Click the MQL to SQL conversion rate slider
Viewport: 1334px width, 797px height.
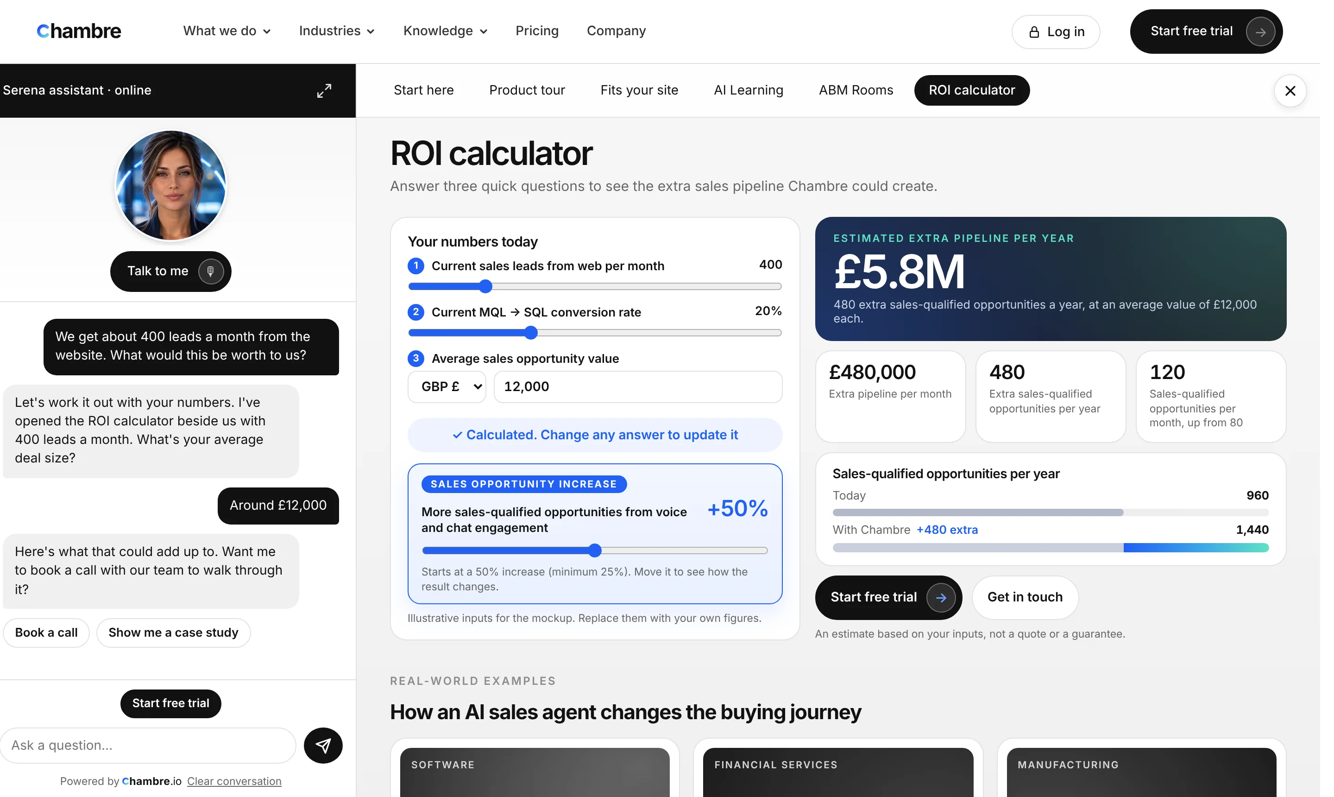(x=595, y=333)
